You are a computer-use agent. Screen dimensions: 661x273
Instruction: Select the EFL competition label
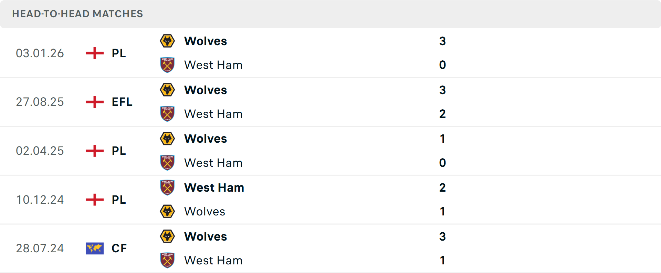pos(122,102)
